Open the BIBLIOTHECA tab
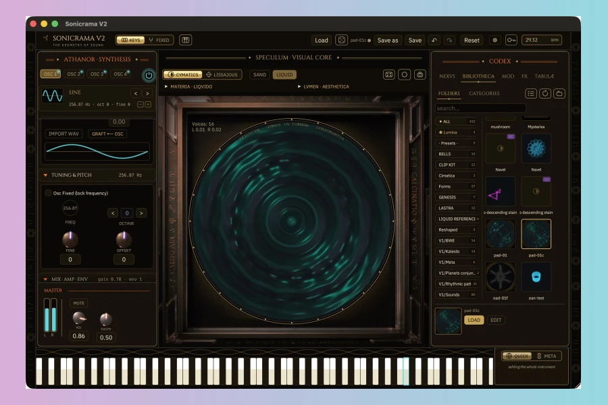 478,76
